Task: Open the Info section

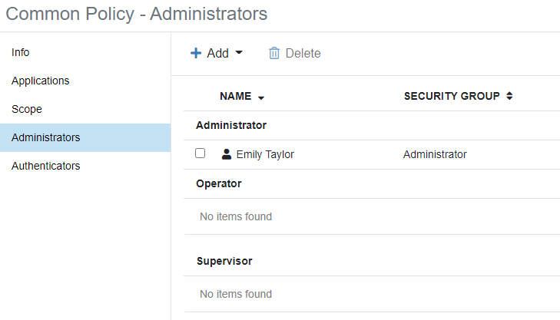Action: click(x=21, y=52)
